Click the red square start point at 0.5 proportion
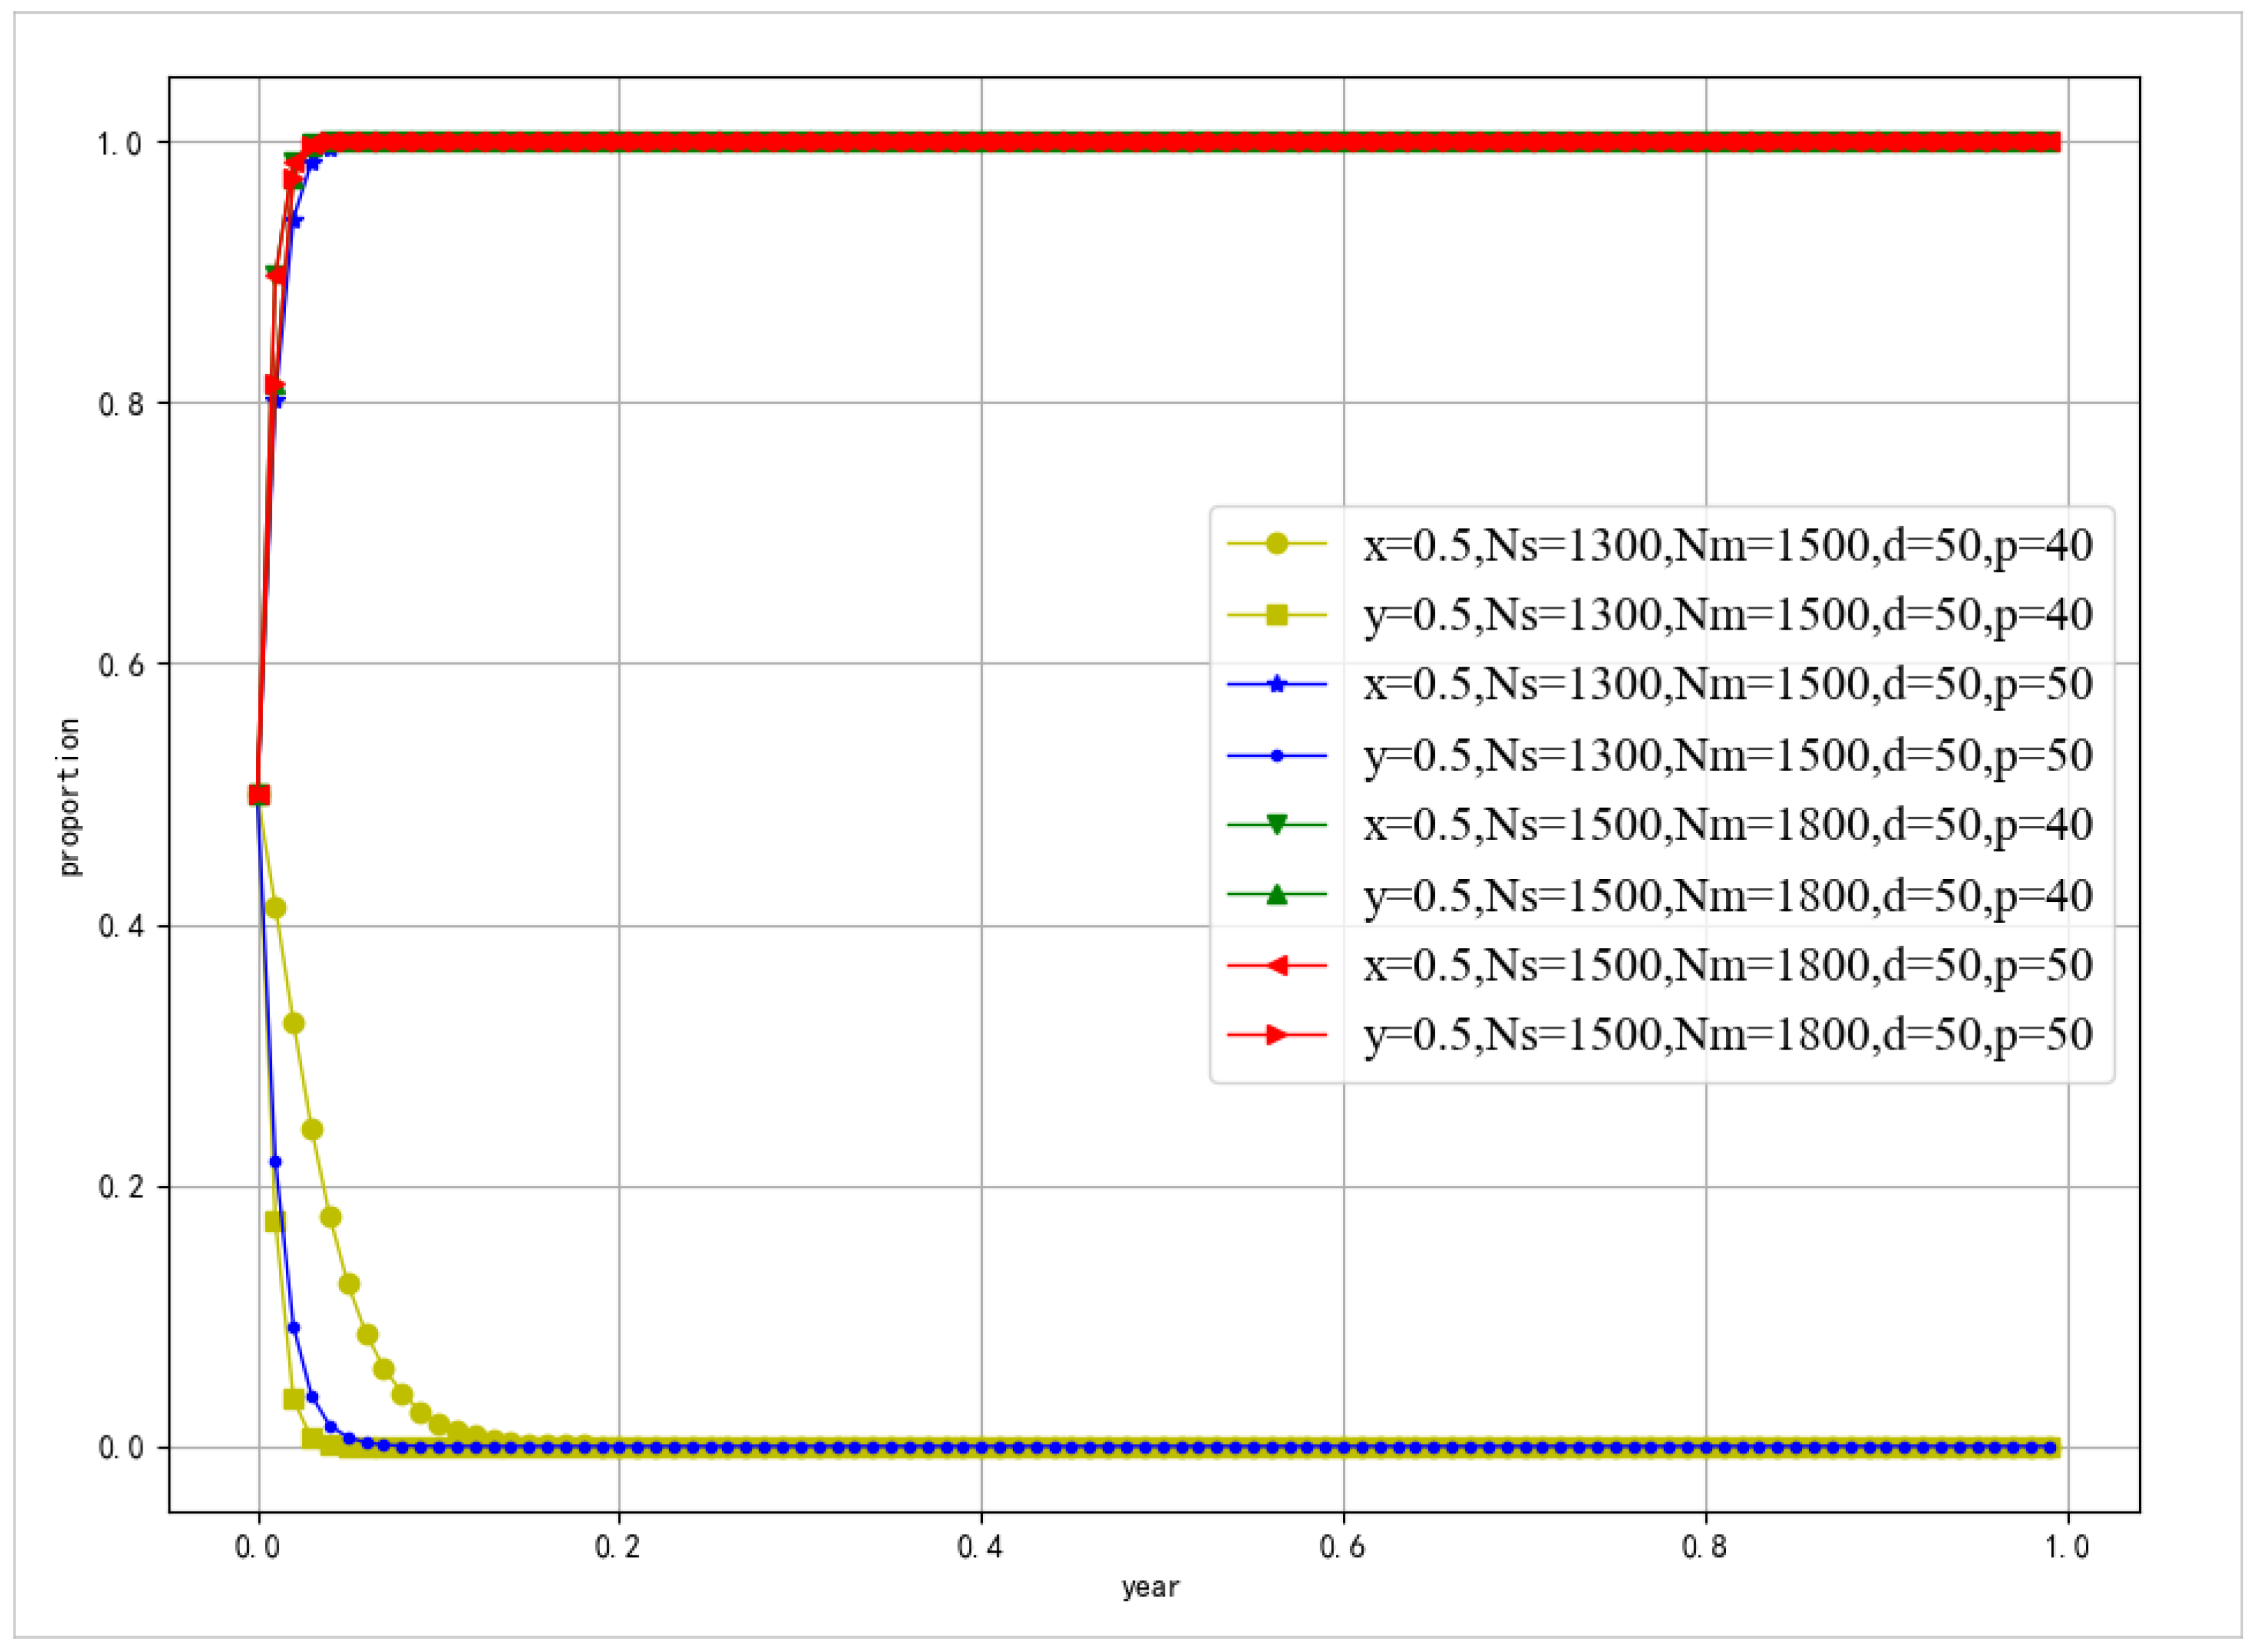Viewport: 2260px width, 1652px height. click(258, 795)
